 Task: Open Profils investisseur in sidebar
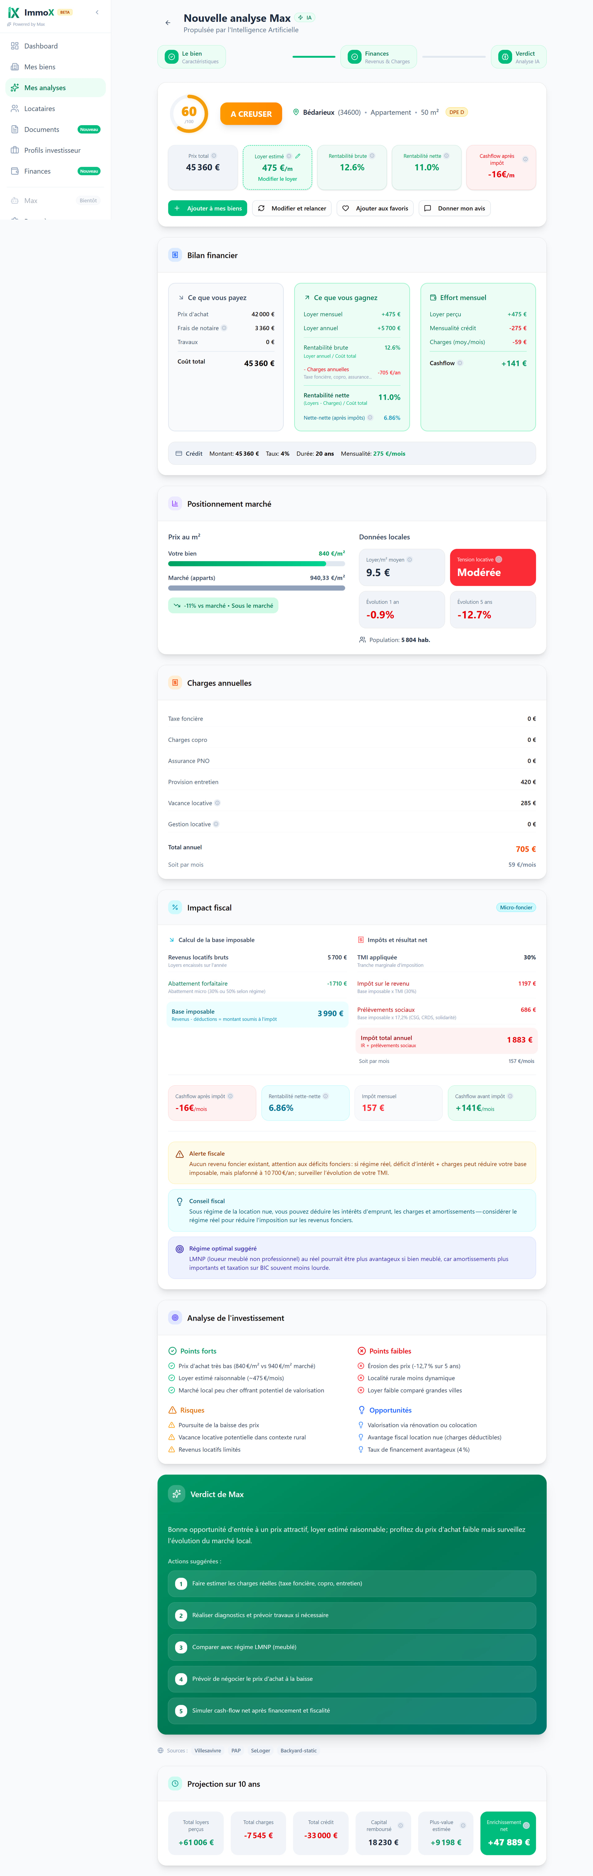tap(53, 150)
